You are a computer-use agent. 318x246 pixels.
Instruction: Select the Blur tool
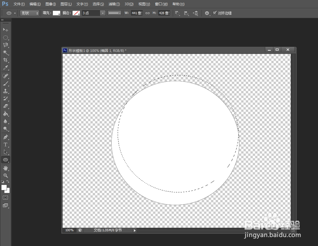(5, 121)
